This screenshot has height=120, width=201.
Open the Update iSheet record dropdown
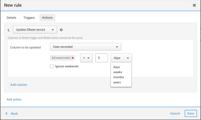35,30
